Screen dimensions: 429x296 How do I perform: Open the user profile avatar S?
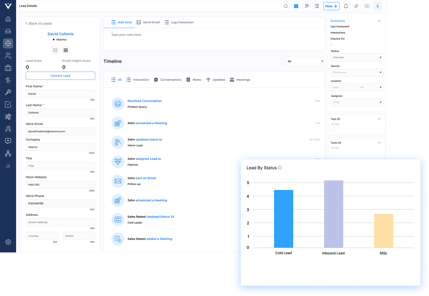point(378,6)
